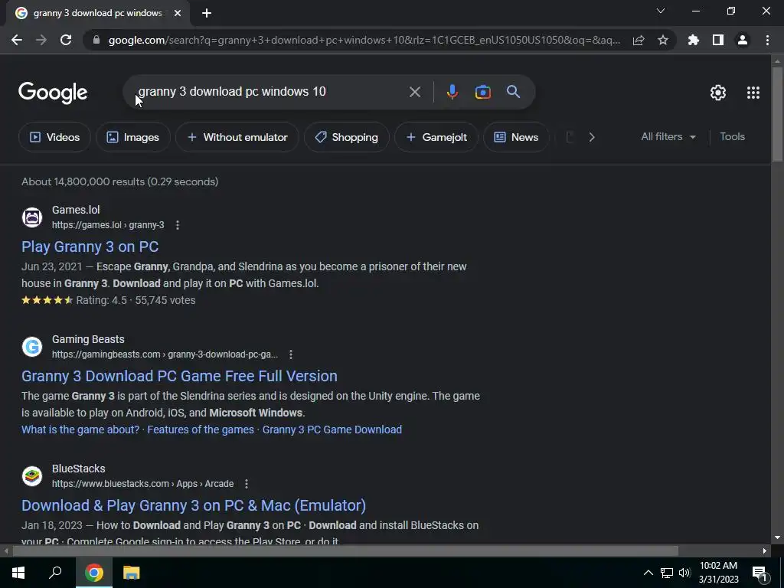This screenshot has height=588, width=784.
Task: Toggle the browser side panel icon
Action: coord(718,40)
